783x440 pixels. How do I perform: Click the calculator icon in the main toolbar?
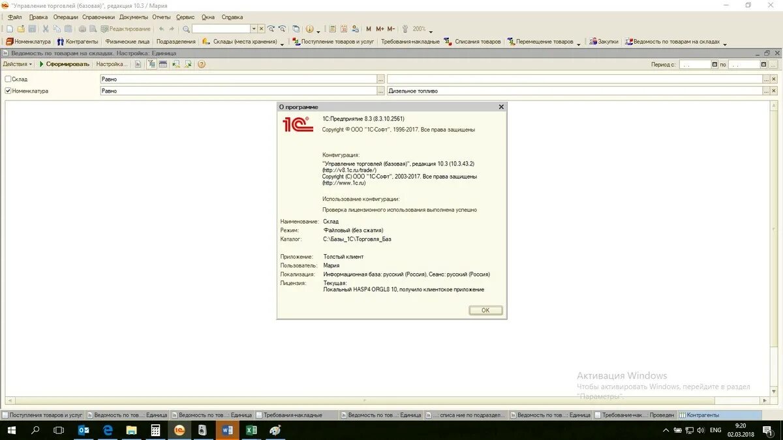333,29
